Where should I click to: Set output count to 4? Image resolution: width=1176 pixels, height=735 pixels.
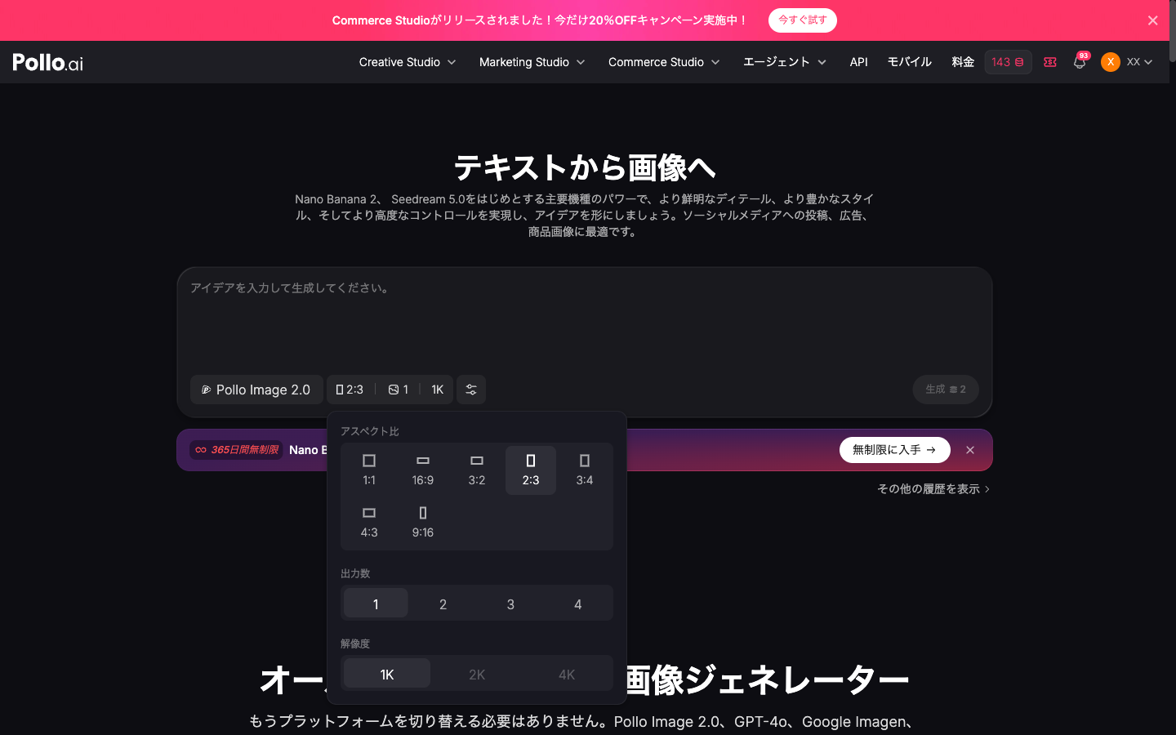pyautogui.click(x=578, y=604)
